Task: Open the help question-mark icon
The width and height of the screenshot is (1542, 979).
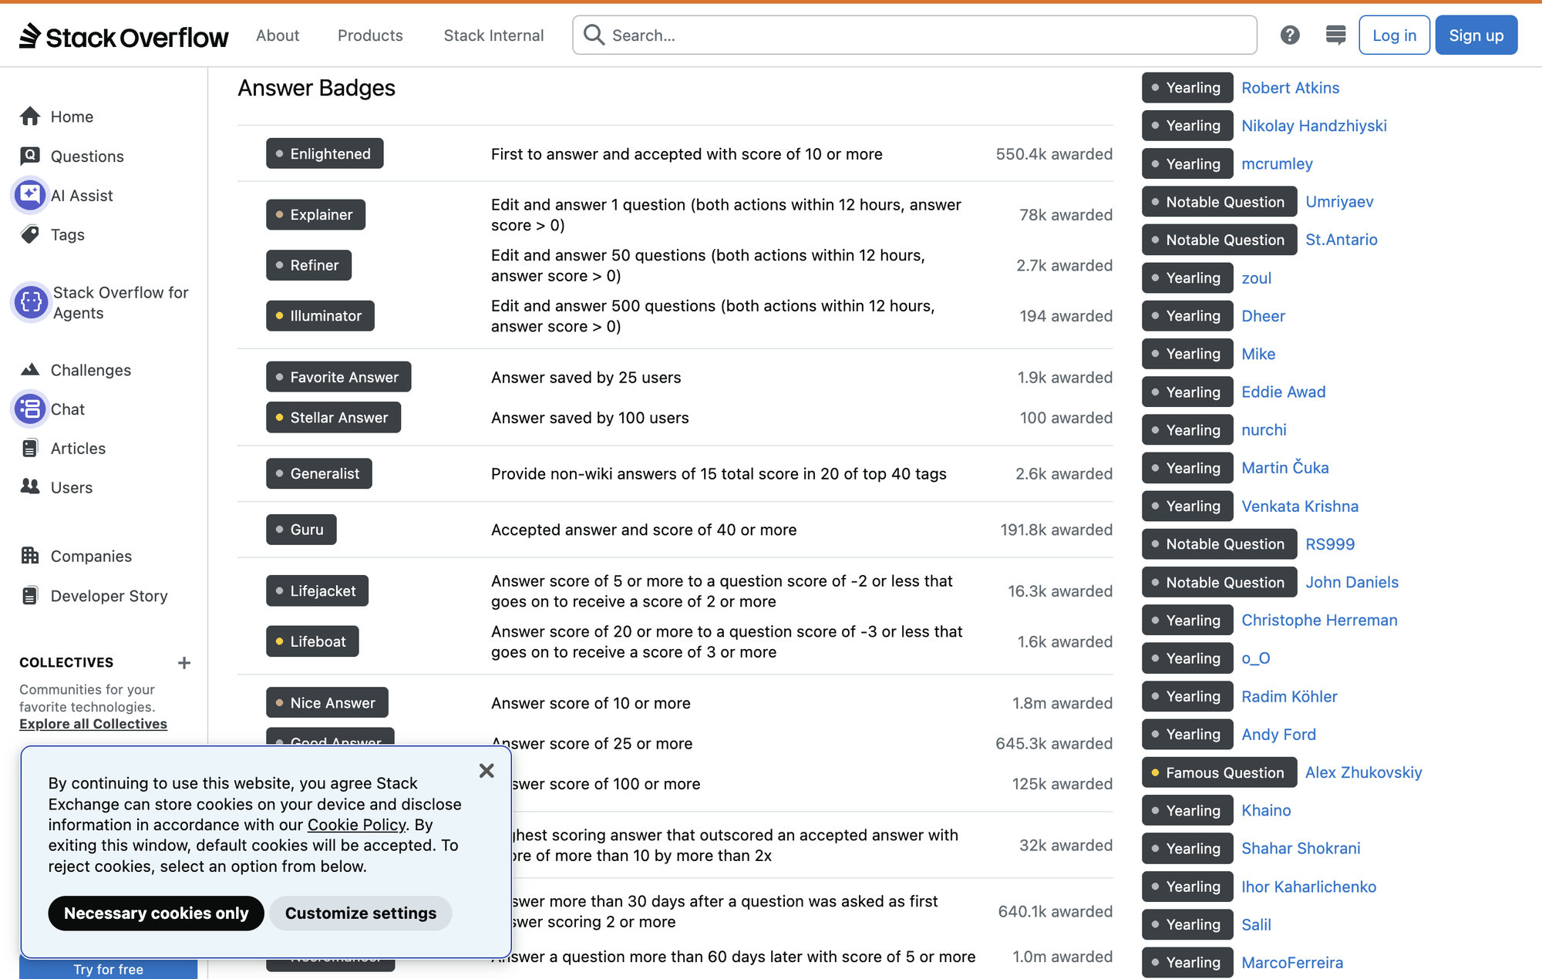Action: click(x=1290, y=35)
